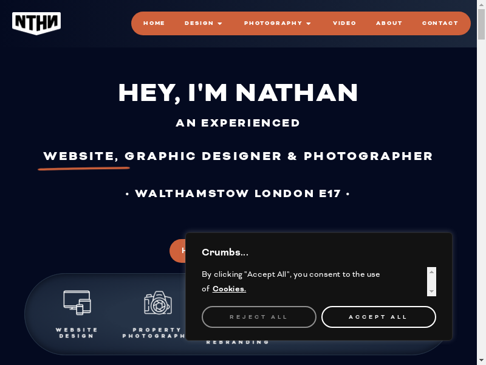Click the Property Photography label
Image resolution: width=486 pixels, height=365 pixels.
click(x=154, y=333)
